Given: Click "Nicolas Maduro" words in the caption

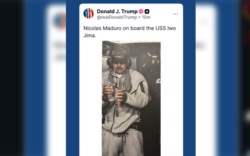Looking at the screenshot, I should point(102,28).
